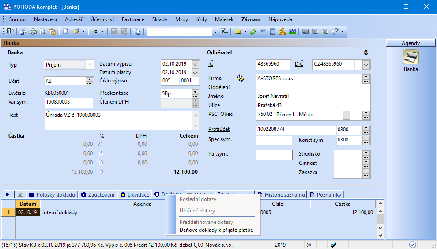Click the @ symbol above Odběratel section
Screen dimensions: 437x249
tap(366, 52)
